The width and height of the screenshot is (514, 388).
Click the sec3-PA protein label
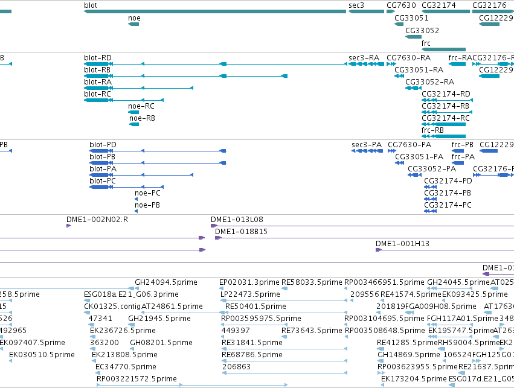pyautogui.click(x=367, y=145)
